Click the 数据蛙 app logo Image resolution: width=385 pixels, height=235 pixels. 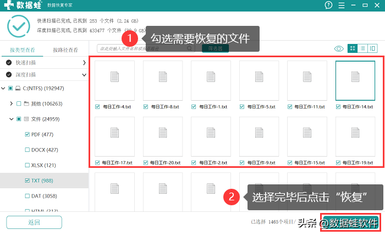23,5
